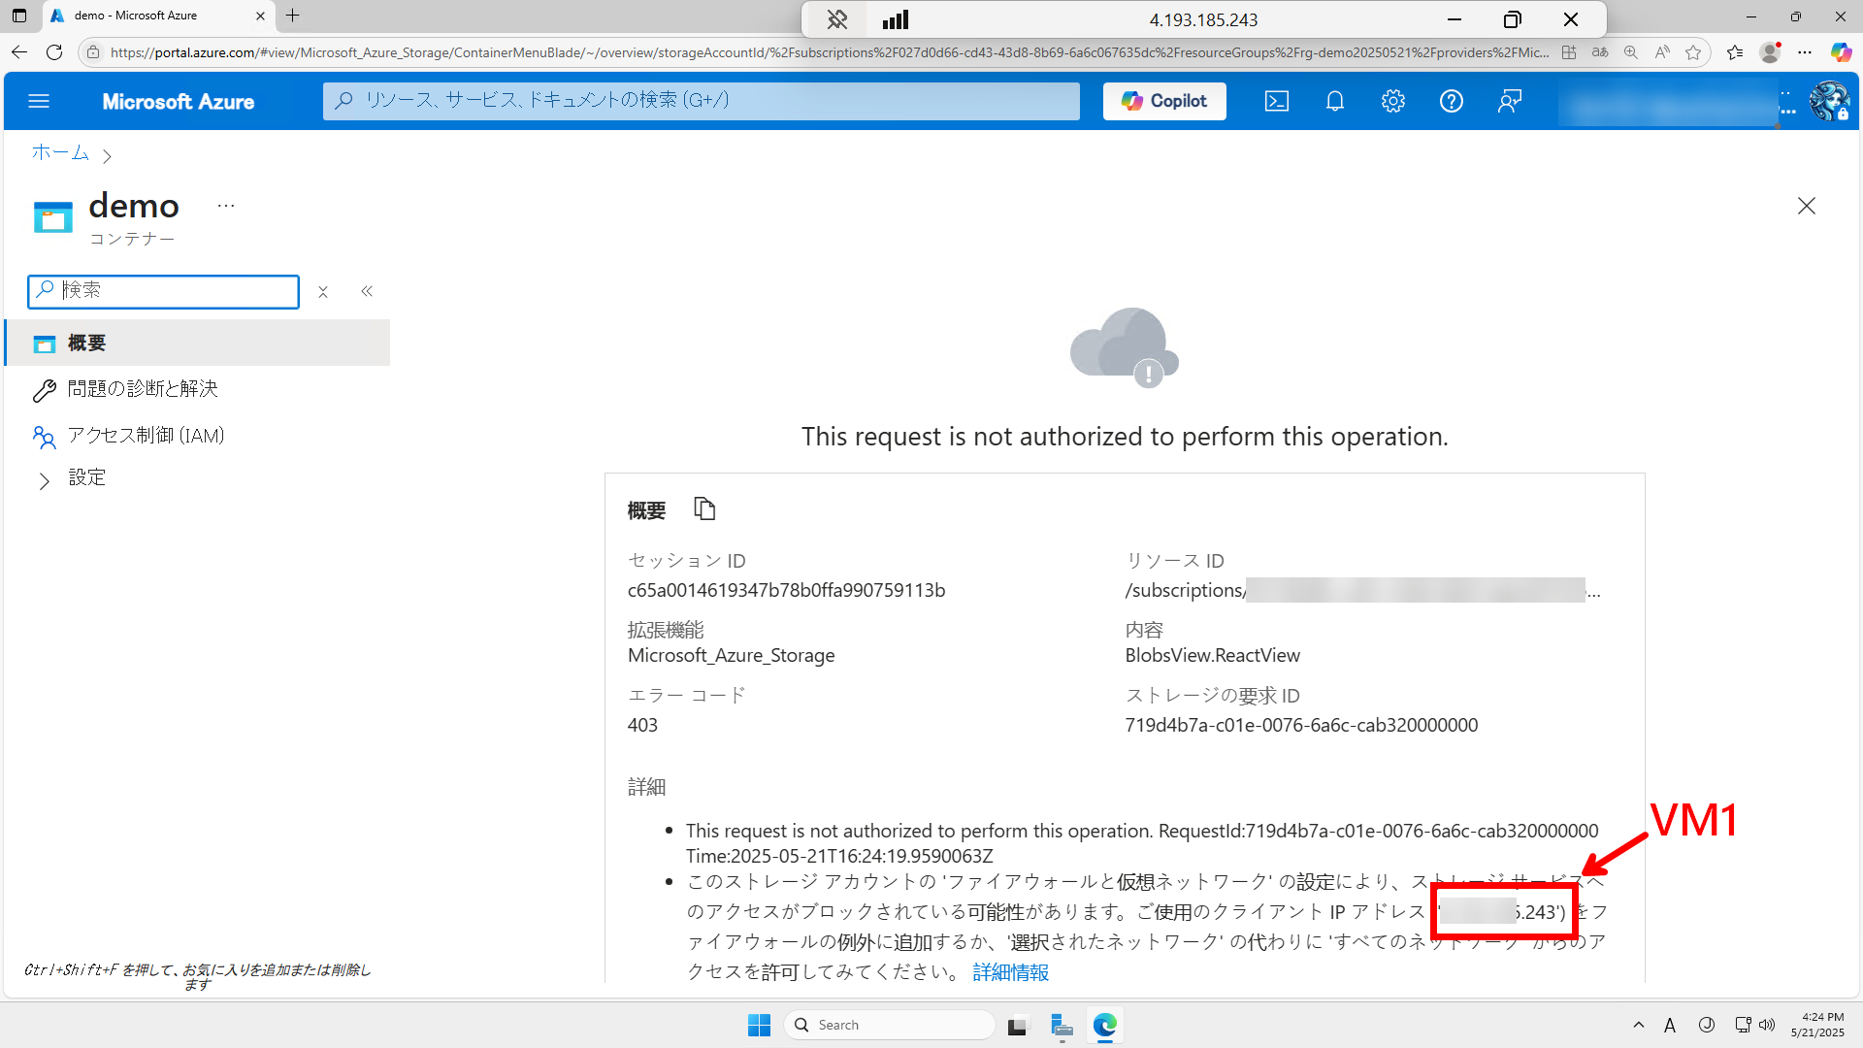Viewport: 1863px width, 1048px height.
Task: Reload the page with refresh button
Action: 54,52
